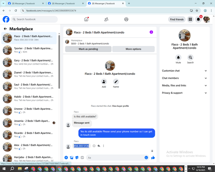Open the Groups icon in top navigation
Image resolution: width=215 pixels, height=172 pixels.
coord(126,19)
